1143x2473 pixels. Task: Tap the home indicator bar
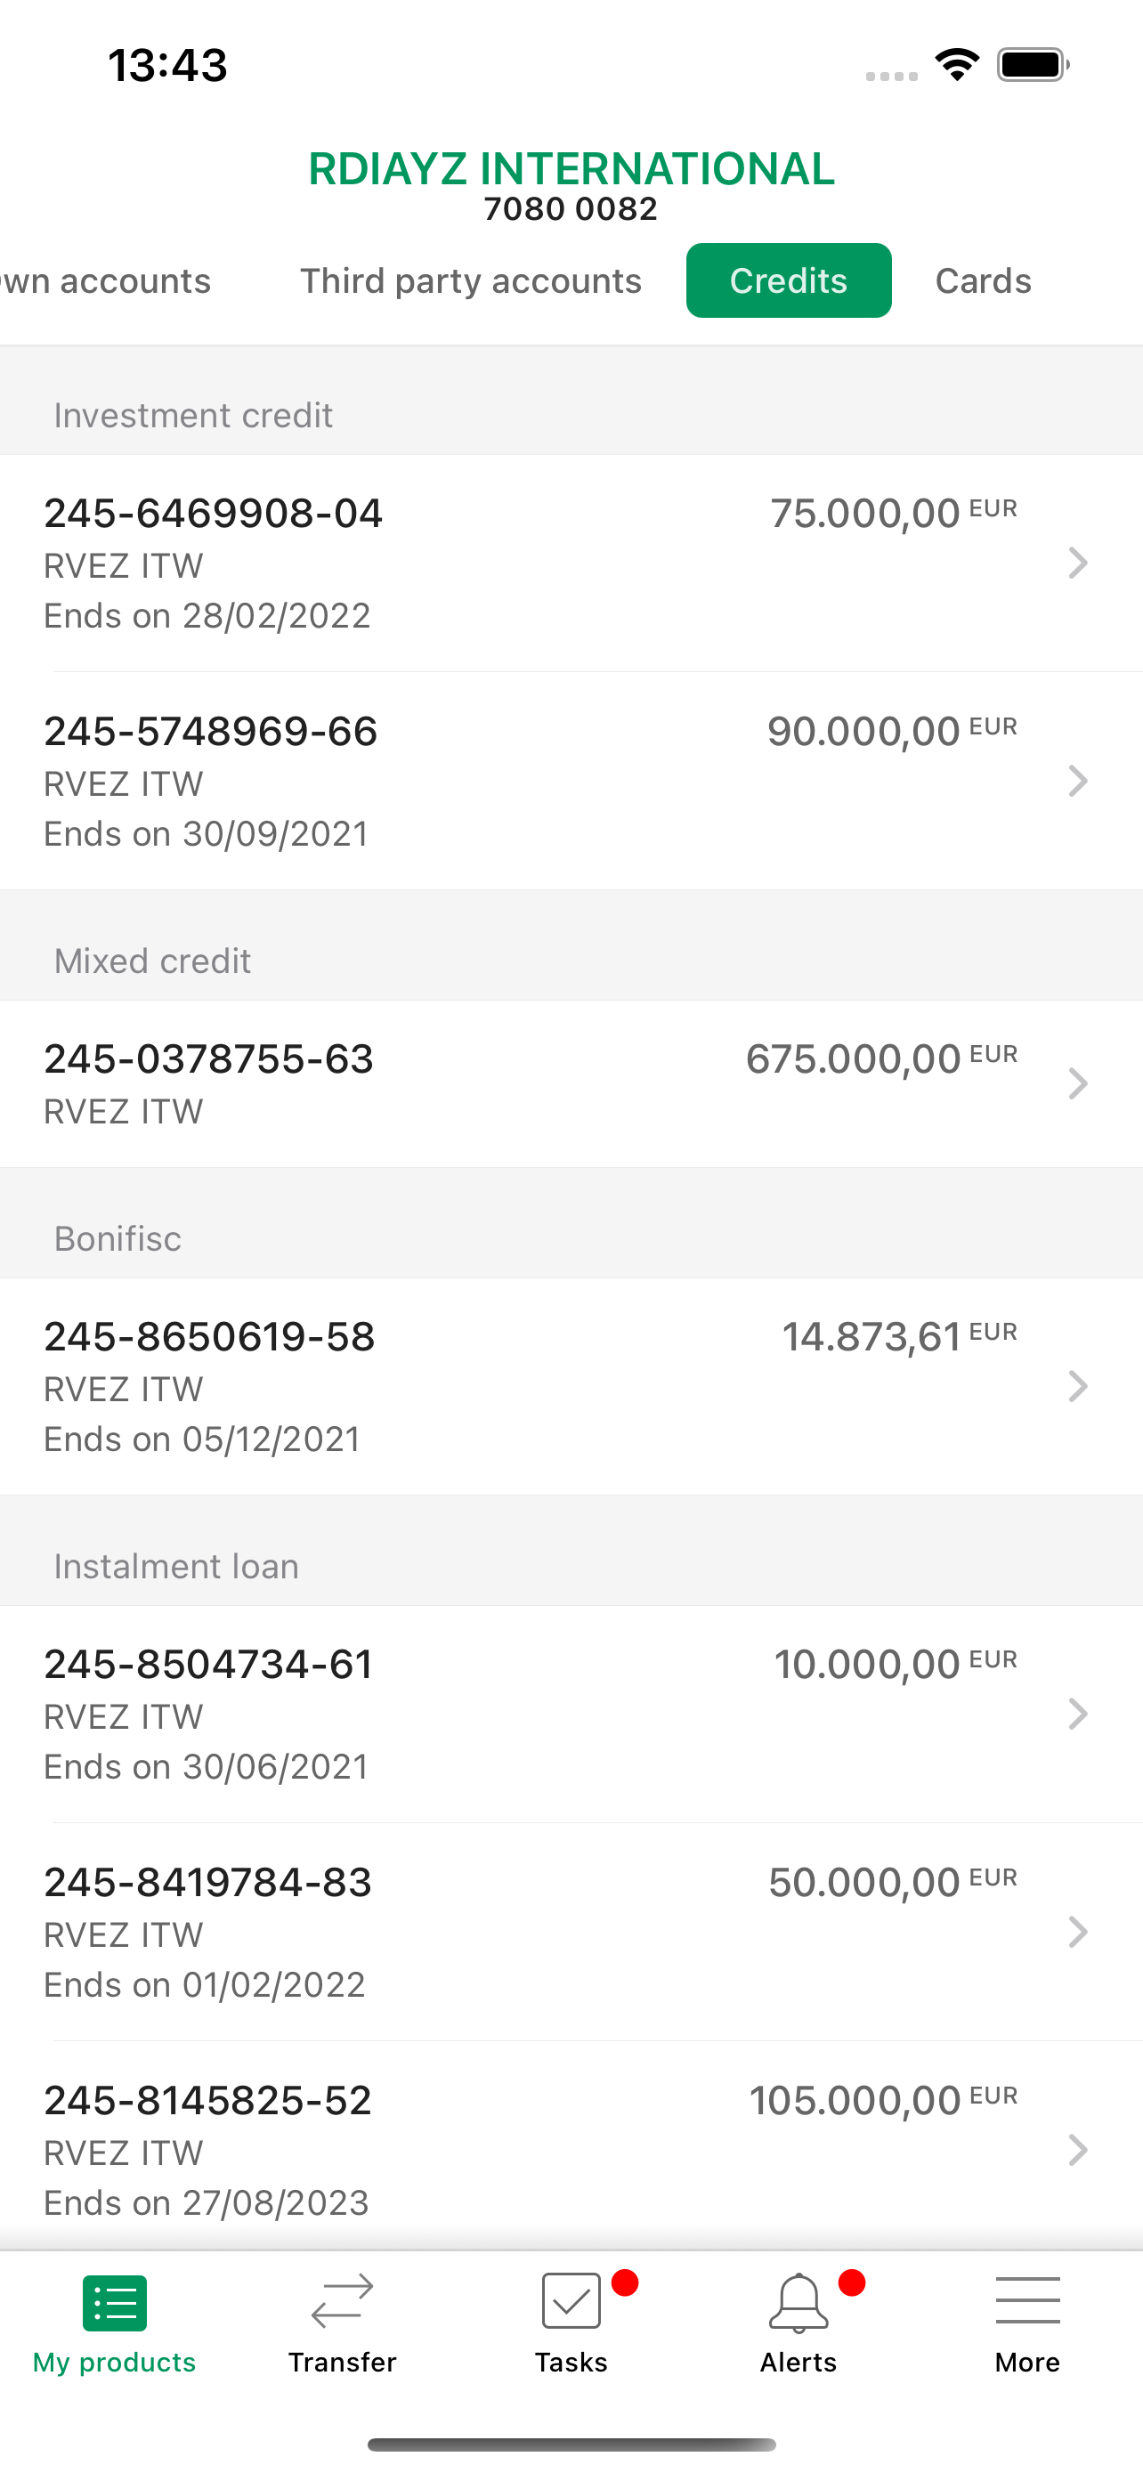[x=571, y=2445]
